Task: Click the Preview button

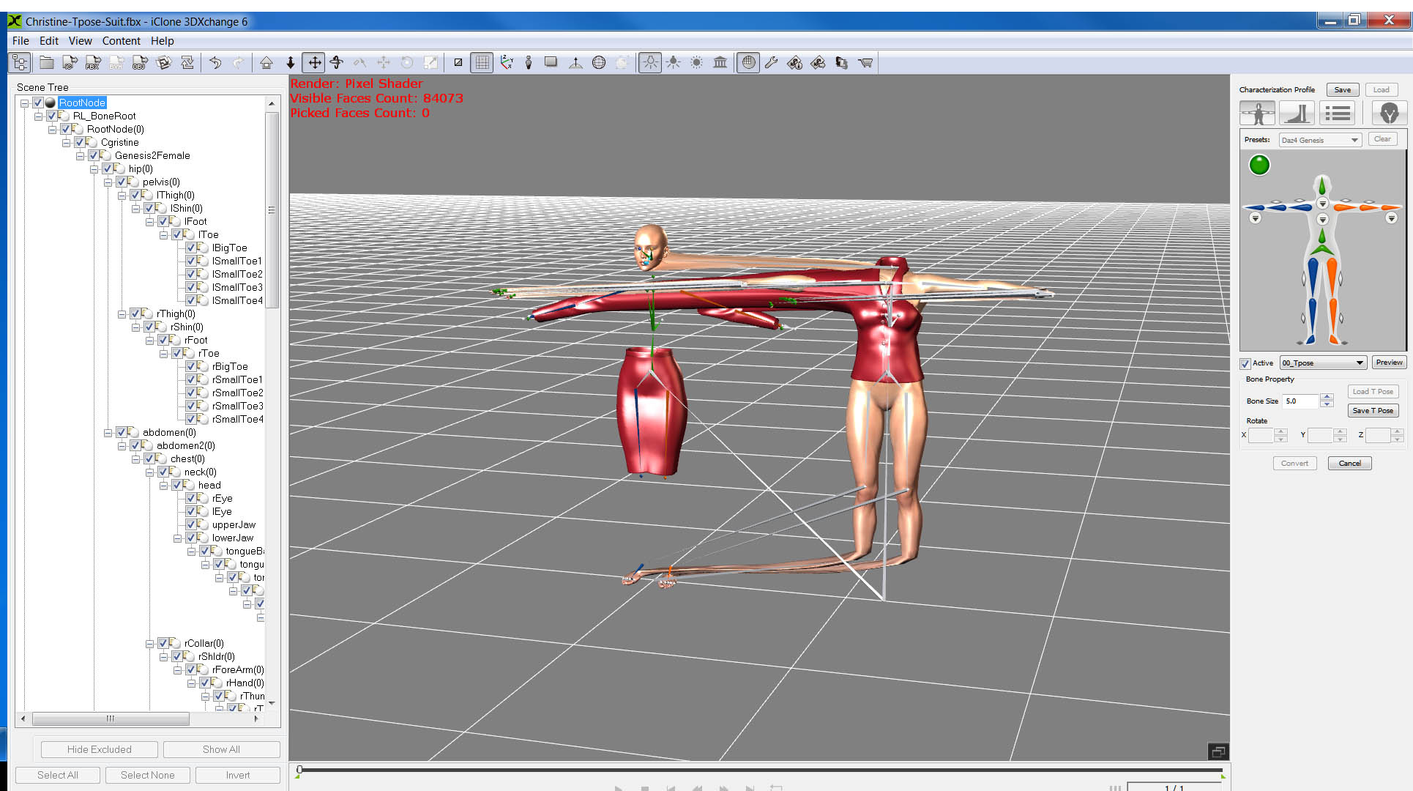Action: click(x=1389, y=363)
